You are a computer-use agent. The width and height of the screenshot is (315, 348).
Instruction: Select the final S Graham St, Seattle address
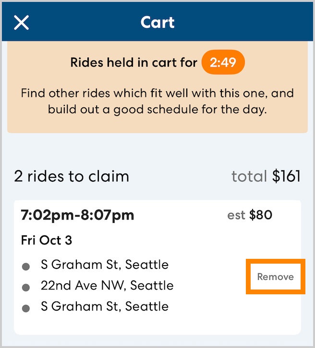point(105,306)
